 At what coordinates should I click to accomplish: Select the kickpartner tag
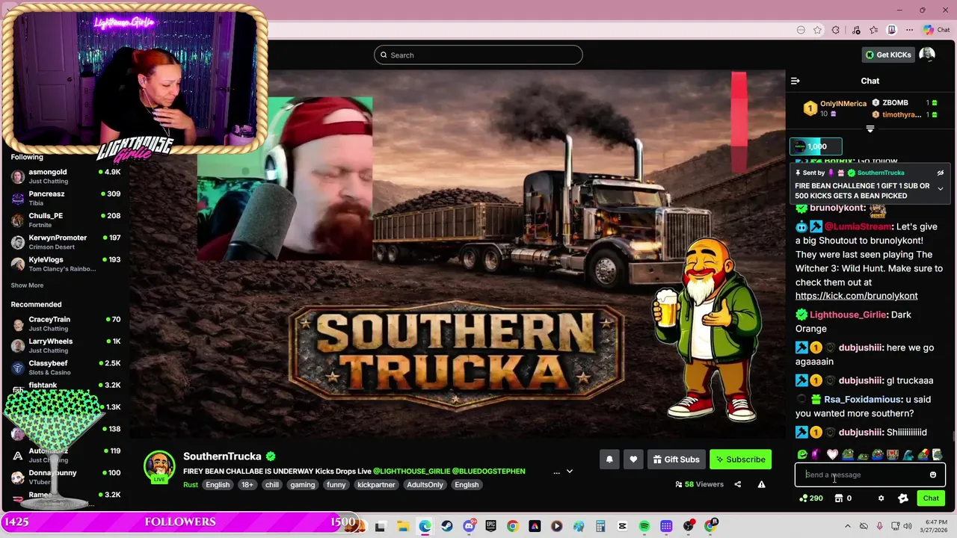point(376,484)
